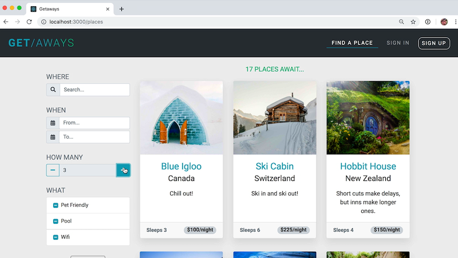Open the Blue Igloo photo
Viewport: 458px width, 258px height.
(x=181, y=118)
